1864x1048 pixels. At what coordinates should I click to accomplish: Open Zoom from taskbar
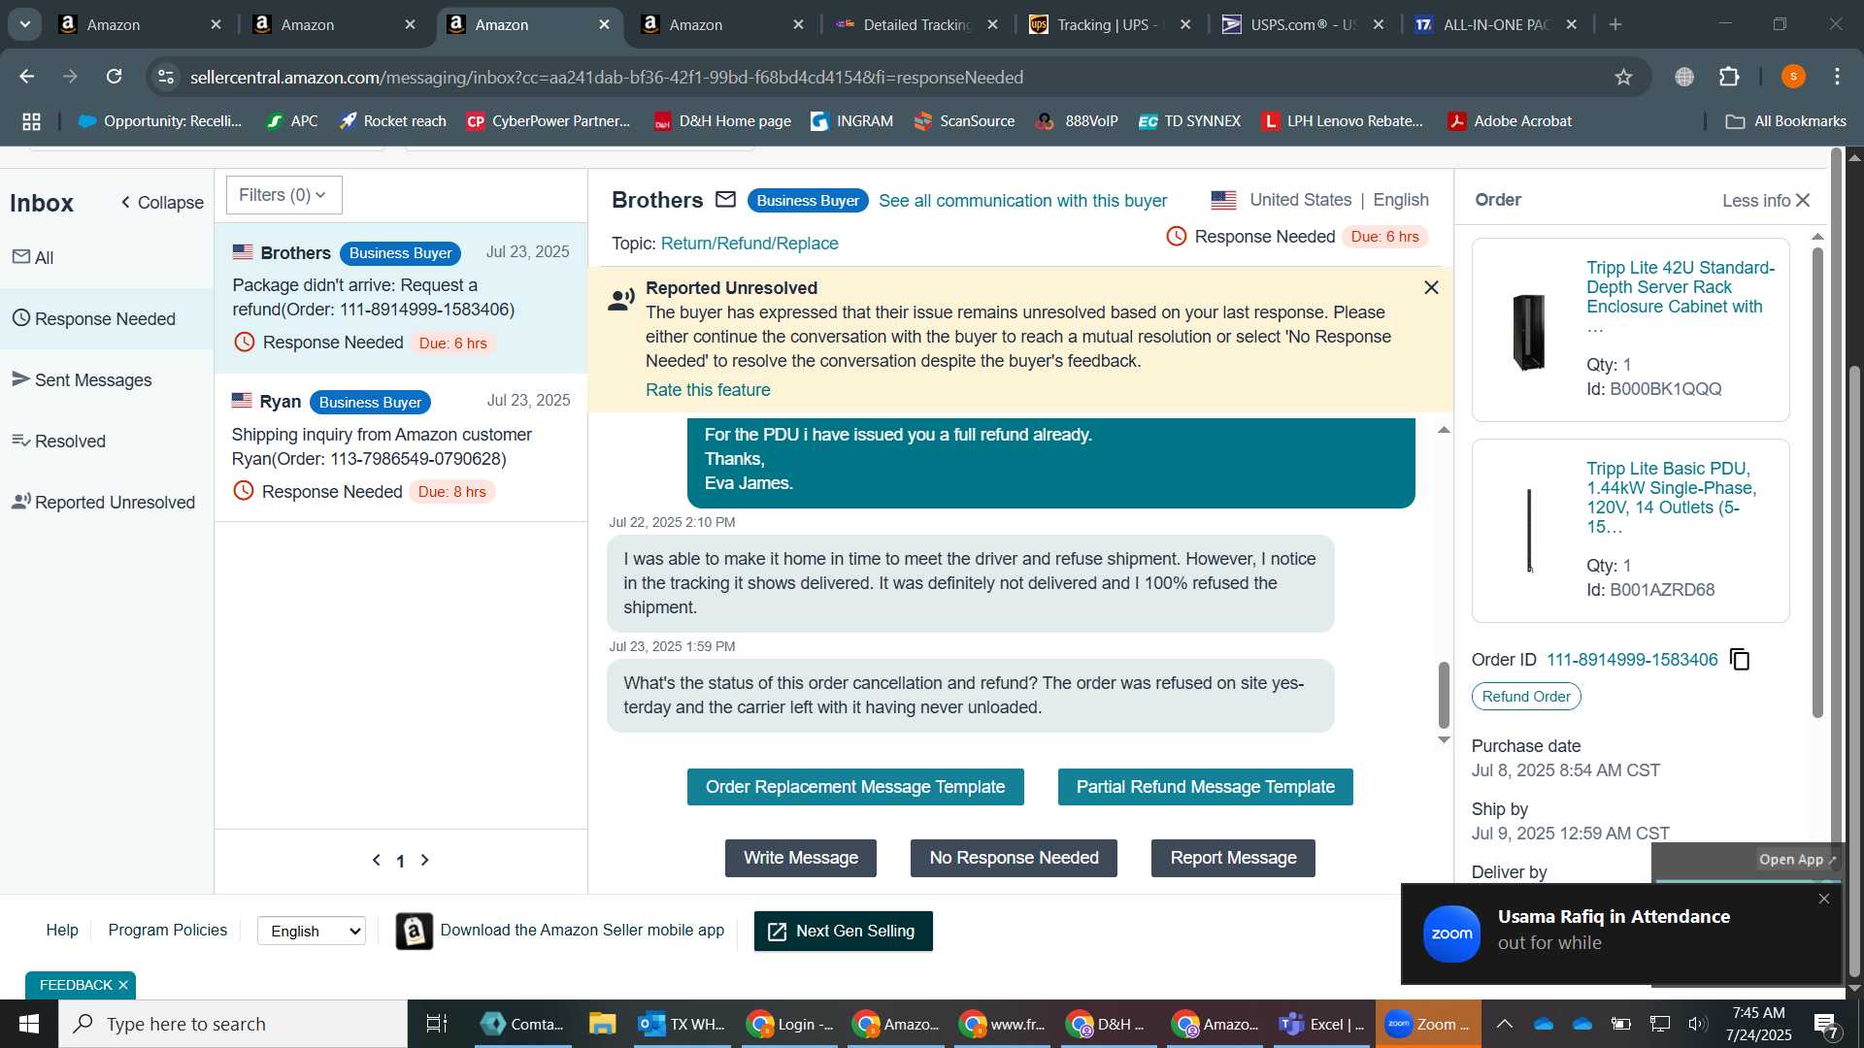coord(1428,1024)
